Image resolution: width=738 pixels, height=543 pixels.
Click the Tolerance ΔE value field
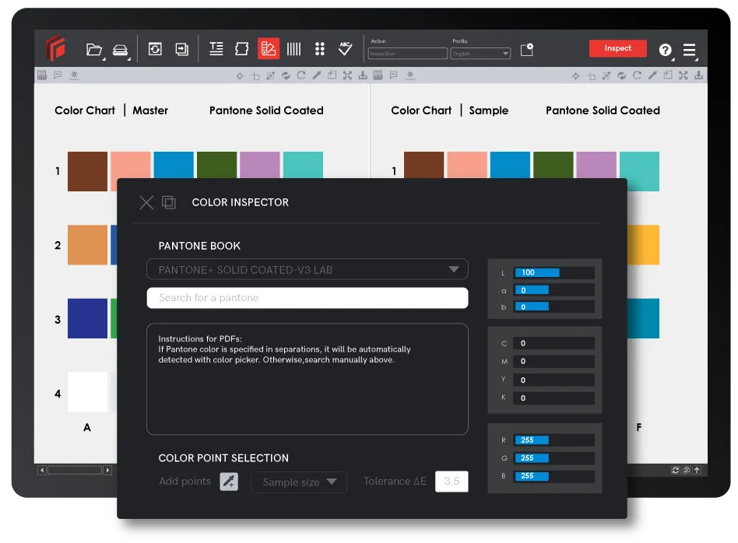coord(452,482)
